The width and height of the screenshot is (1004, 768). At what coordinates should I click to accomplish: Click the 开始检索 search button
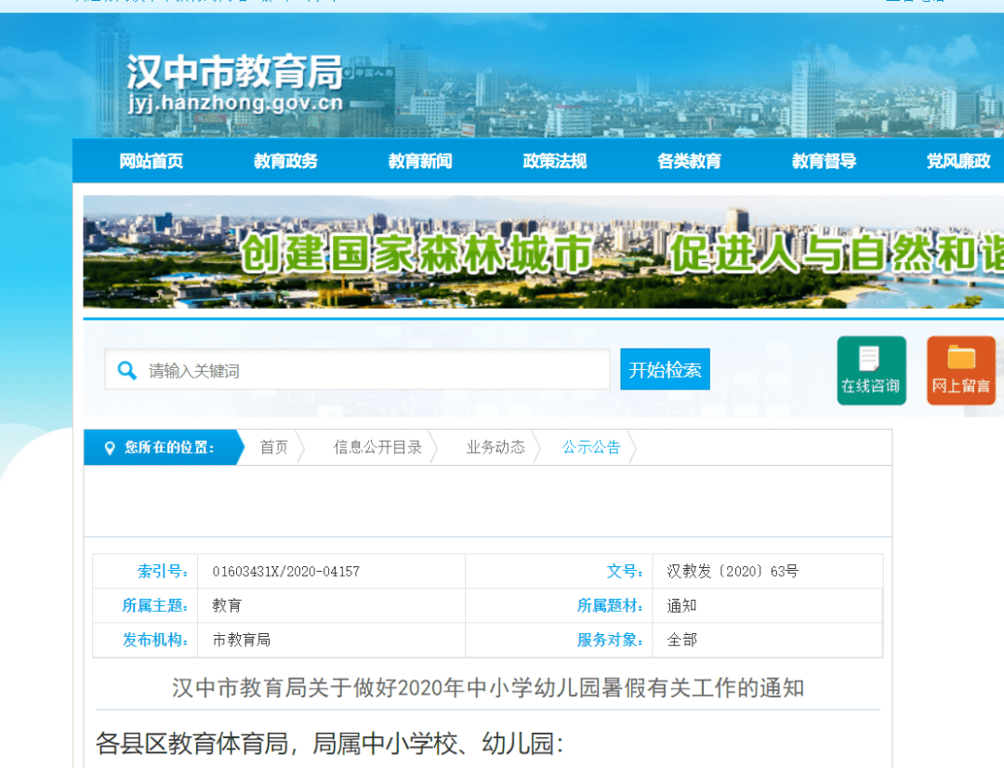coord(665,369)
